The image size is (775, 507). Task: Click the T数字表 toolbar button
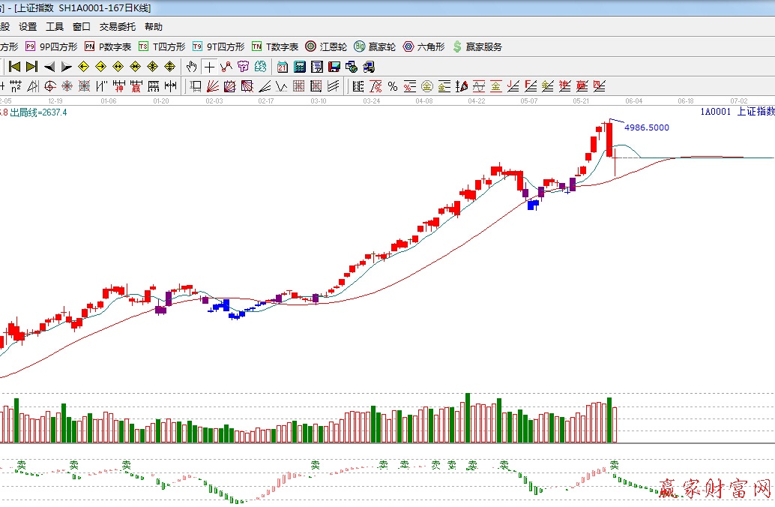pos(274,46)
